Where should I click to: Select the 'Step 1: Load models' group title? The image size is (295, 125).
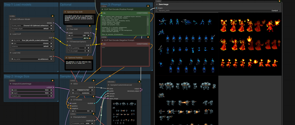coord(18,5)
